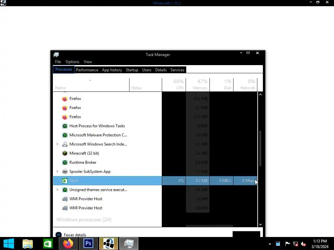Select the Minecraft (32 bit) process name
The width and height of the screenshot is (334, 250).
[84, 153]
